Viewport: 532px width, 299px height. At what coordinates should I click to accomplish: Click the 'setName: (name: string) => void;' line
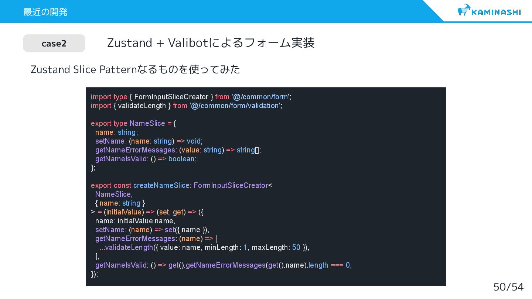tap(149, 141)
